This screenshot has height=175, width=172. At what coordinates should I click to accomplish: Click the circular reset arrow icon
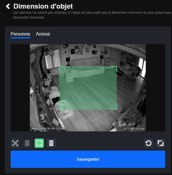coord(149,143)
